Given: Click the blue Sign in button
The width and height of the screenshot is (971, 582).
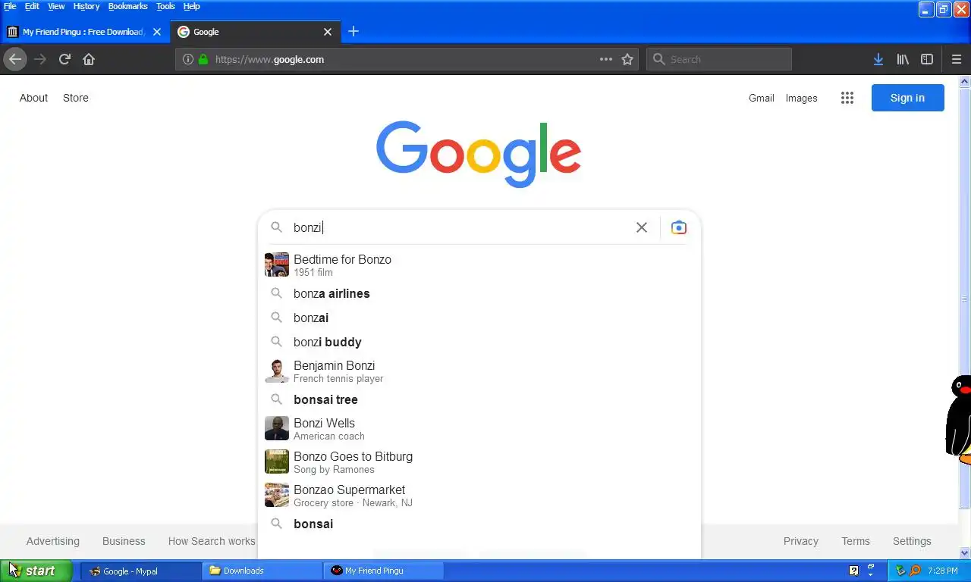Looking at the screenshot, I should pos(907,98).
